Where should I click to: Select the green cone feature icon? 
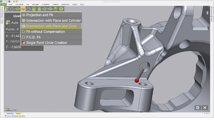click(39, 9)
